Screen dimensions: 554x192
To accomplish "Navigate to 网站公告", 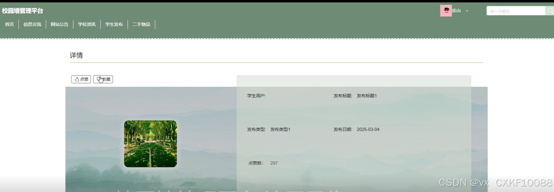I will [x=60, y=25].
